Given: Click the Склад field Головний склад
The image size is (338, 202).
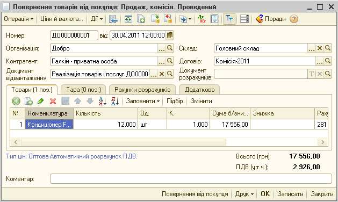Looking at the screenshot, I should tap(261, 48).
